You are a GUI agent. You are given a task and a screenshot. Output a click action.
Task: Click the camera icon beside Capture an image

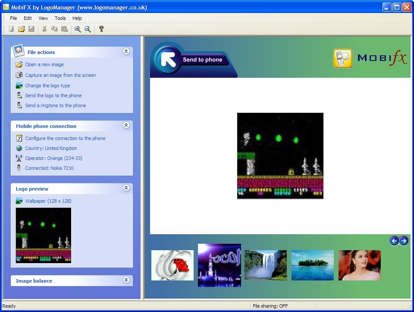tap(19, 75)
